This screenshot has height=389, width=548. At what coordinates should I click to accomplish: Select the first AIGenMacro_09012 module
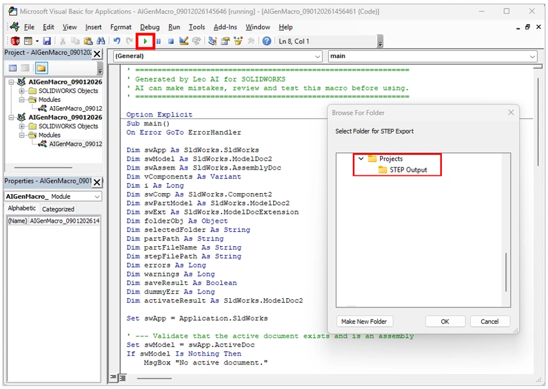(x=75, y=109)
